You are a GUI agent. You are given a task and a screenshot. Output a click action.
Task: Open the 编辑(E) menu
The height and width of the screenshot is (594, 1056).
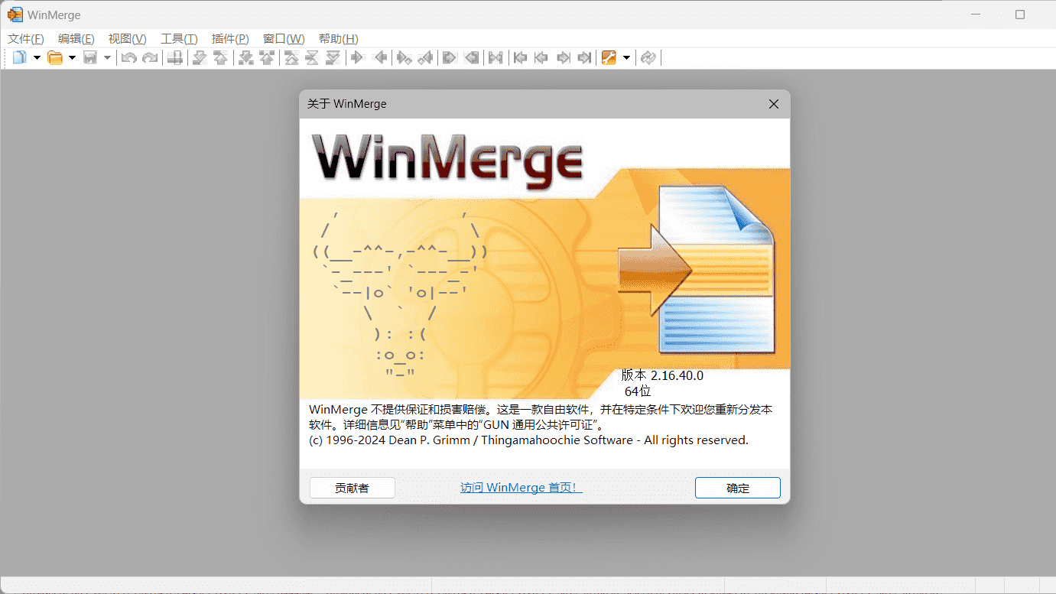76,39
